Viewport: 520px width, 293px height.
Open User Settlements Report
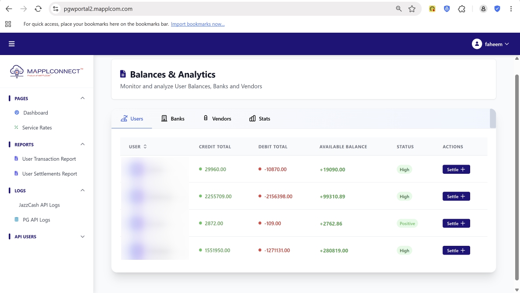tap(49, 174)
